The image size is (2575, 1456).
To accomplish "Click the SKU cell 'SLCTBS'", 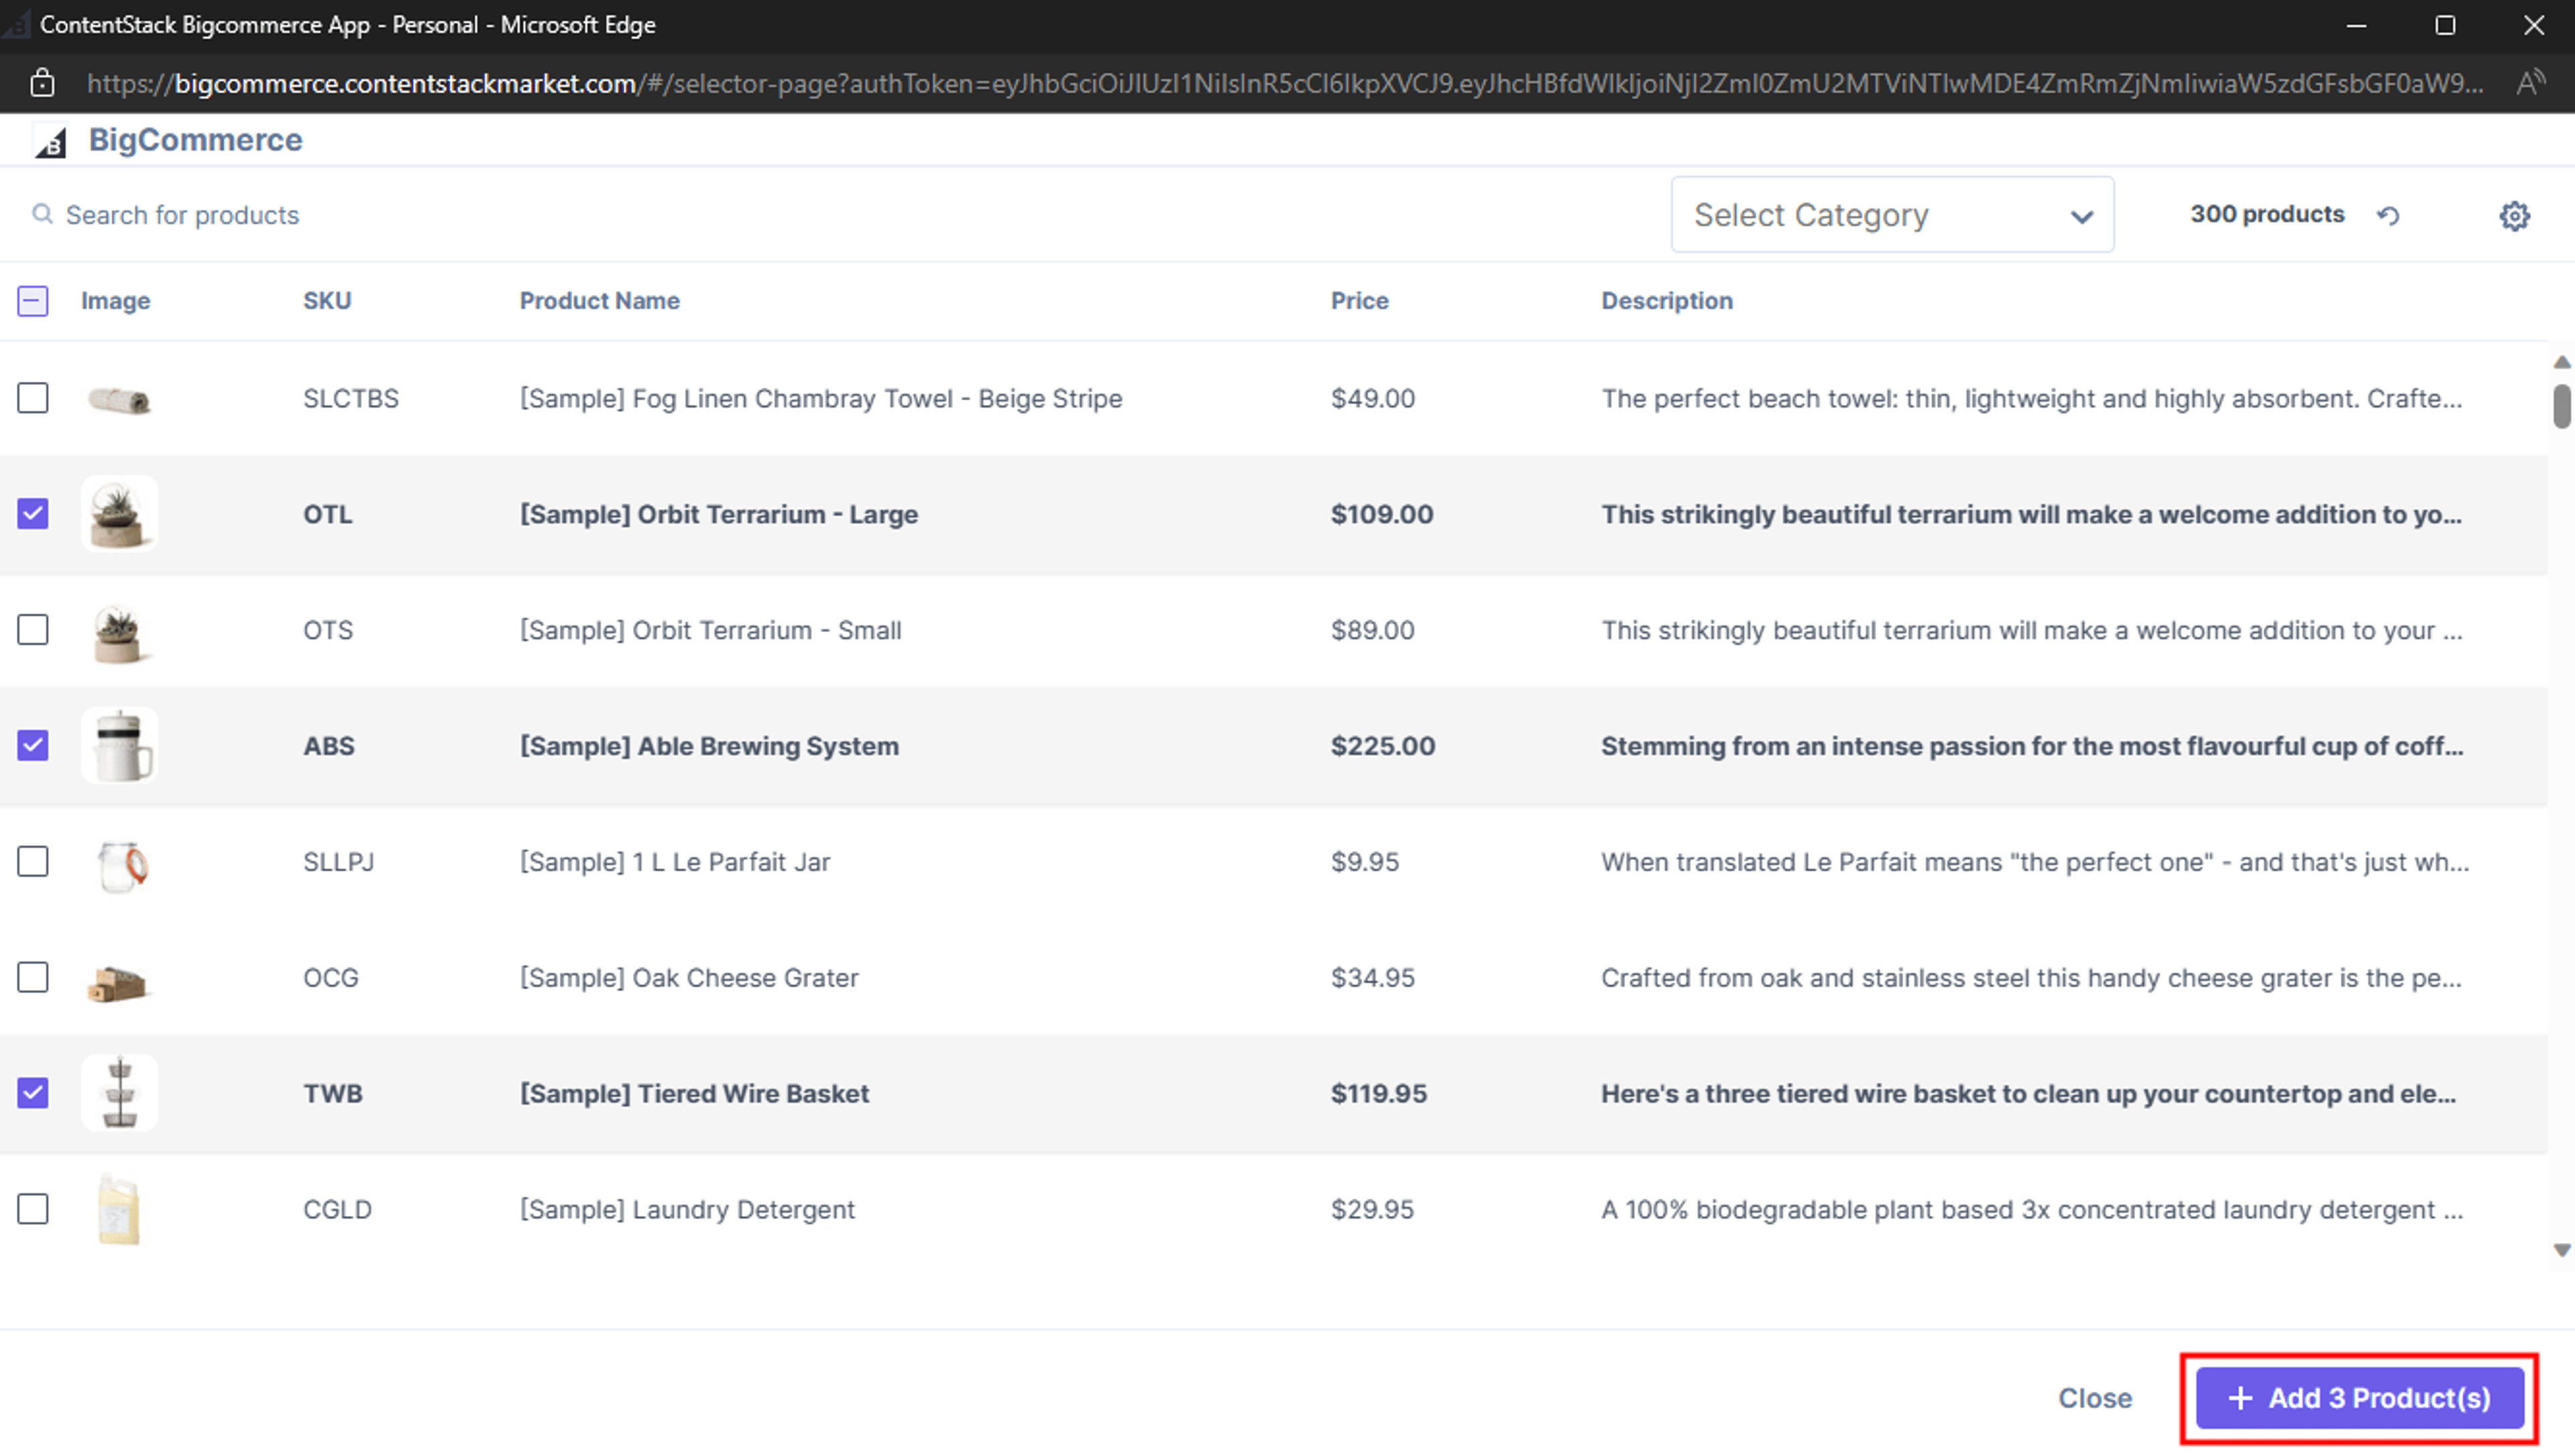I will click(350, 398).
